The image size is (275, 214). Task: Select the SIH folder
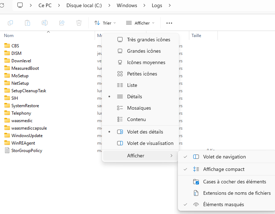coord(11,98)
